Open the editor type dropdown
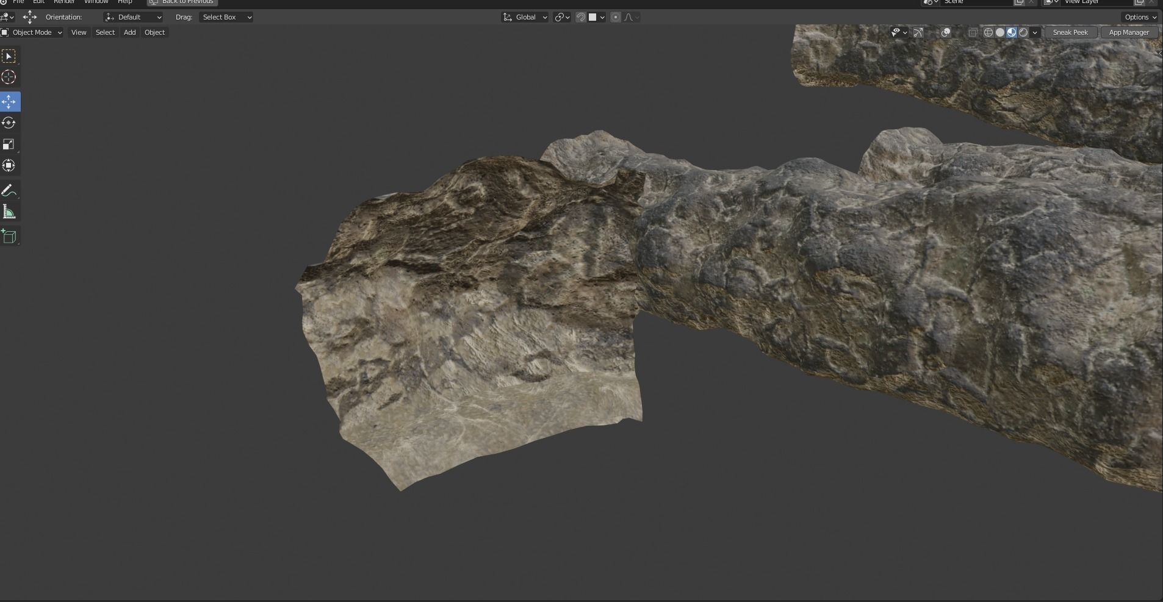The width and height of the screenshot is (1163, 602). [7, 17]
